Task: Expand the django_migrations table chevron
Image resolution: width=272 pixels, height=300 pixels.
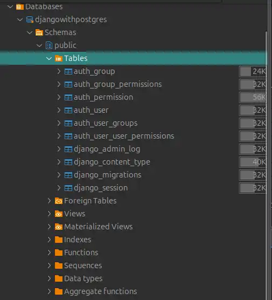Action: click(59, 175)
